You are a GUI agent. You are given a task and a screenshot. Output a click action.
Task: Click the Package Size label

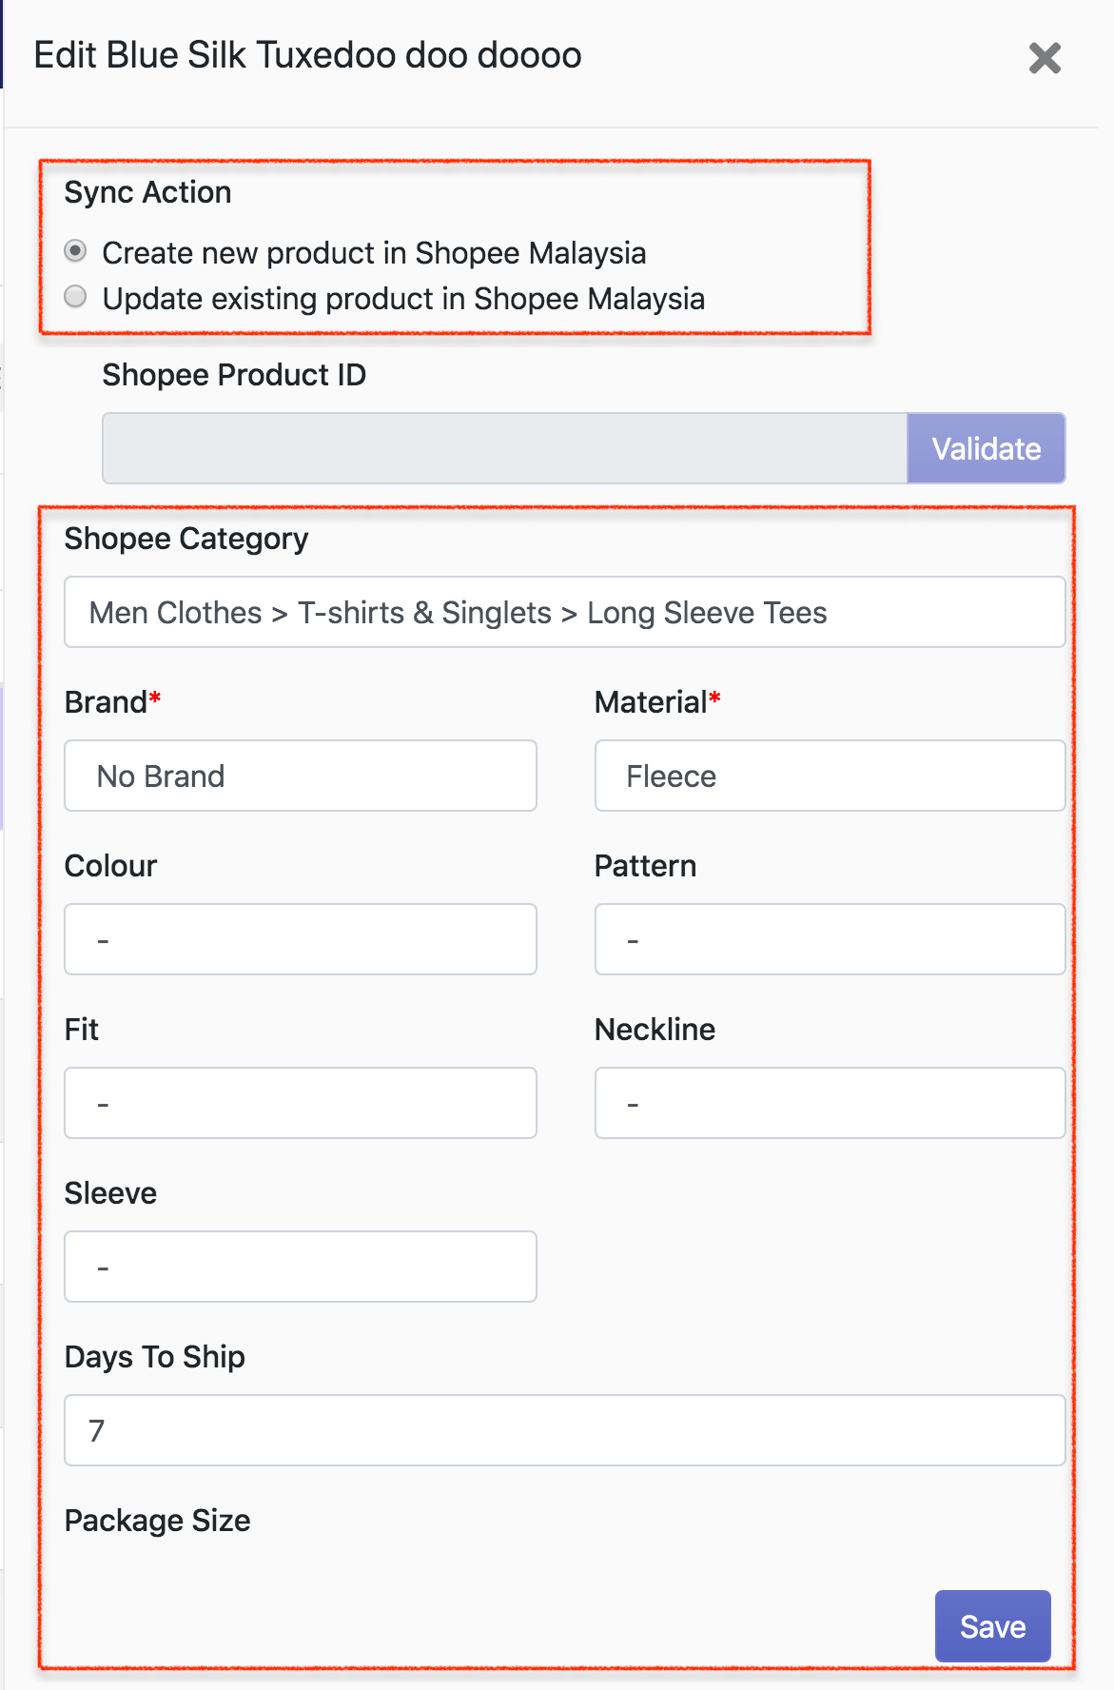click(158, 1521)
